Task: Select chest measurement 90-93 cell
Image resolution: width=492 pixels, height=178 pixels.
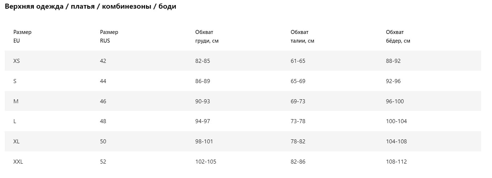Action: [x=203, y=101]
